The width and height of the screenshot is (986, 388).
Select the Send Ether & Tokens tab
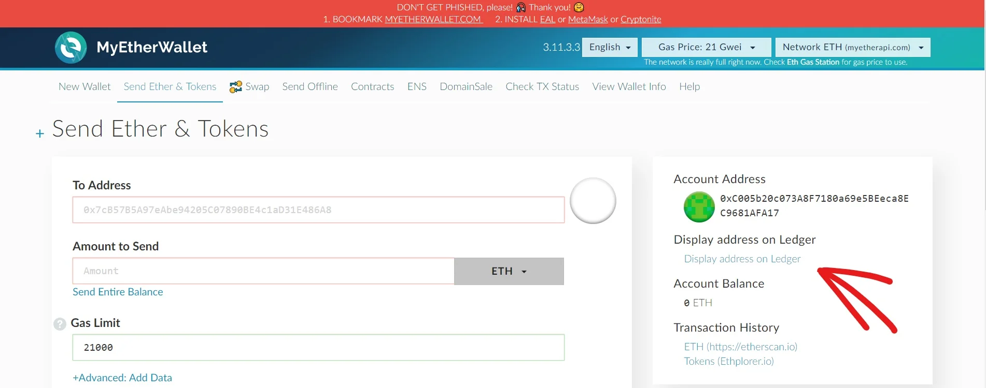pos(170,86)
